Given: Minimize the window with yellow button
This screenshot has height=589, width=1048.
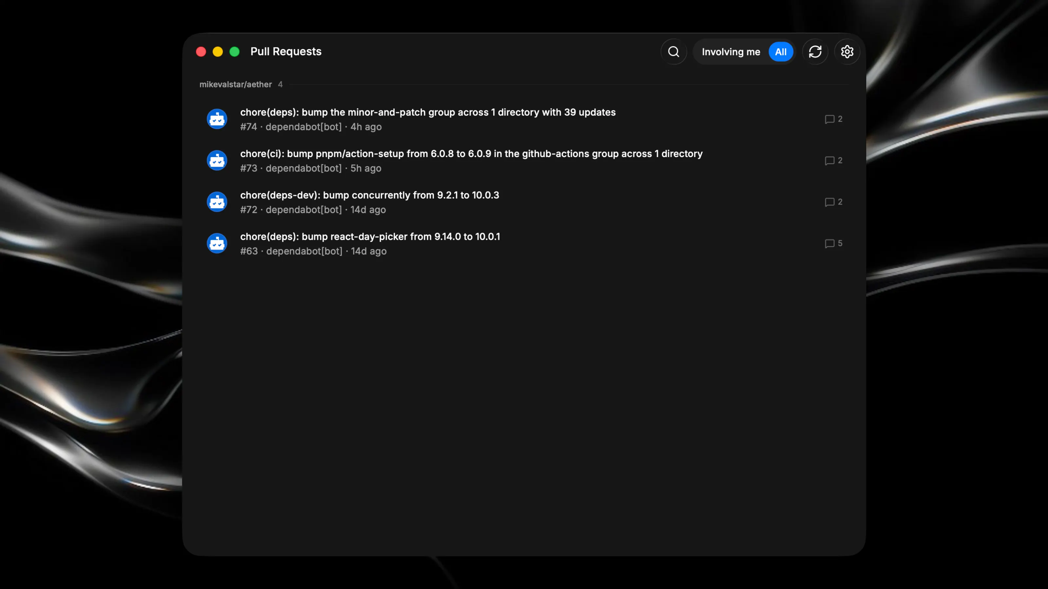Looking at the screenshot, I should [x=218, y=52].
